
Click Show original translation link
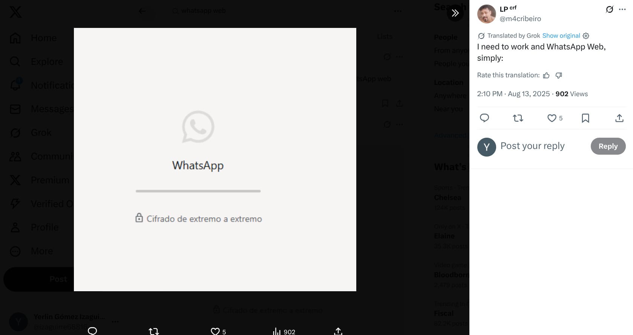point(561,36)
